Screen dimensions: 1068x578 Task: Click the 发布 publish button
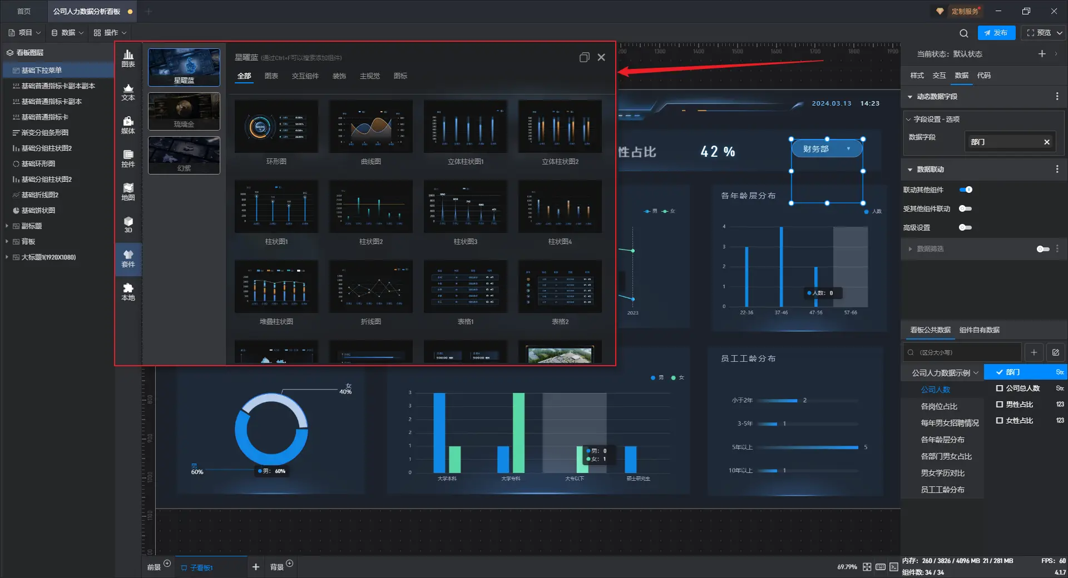[x=996, y=33]
